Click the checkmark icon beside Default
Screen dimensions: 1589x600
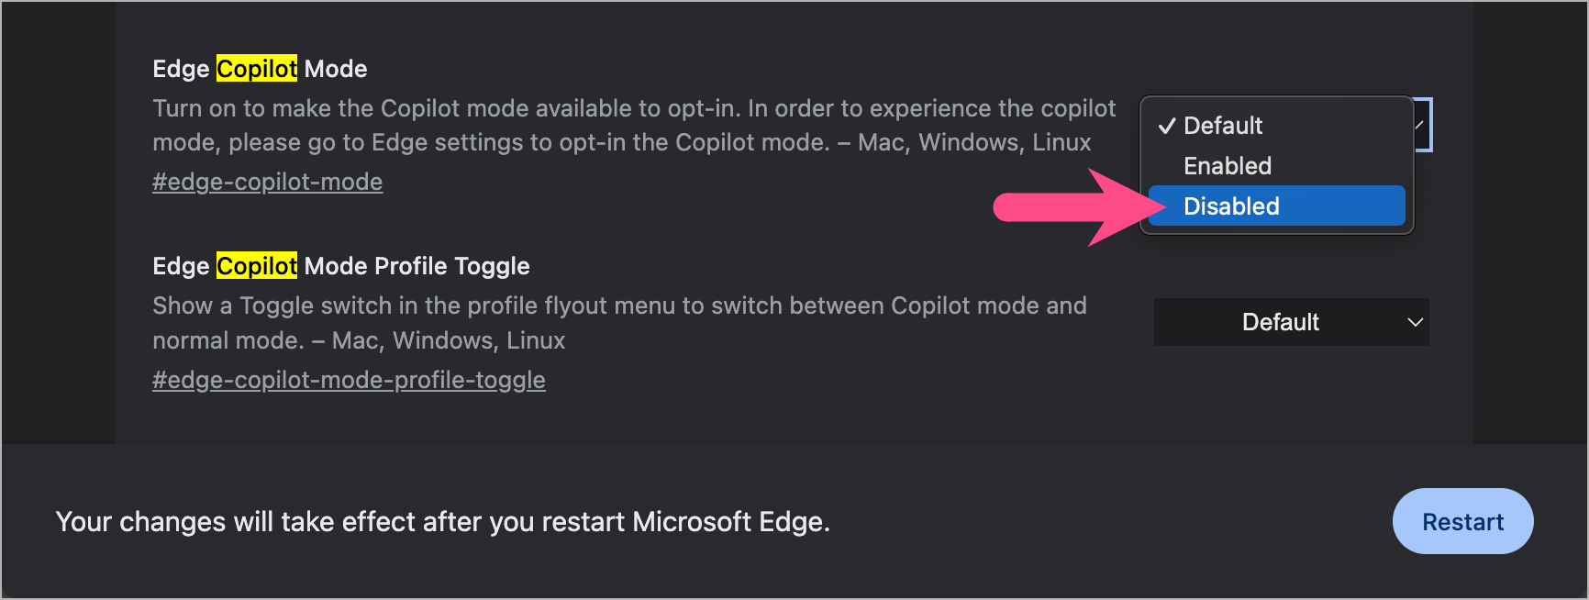pyautogui.click(x=1167, y=127)
